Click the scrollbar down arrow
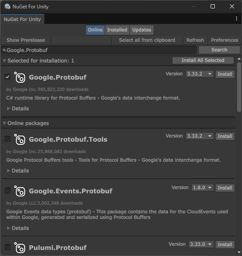242x256 pixels. 239,252
